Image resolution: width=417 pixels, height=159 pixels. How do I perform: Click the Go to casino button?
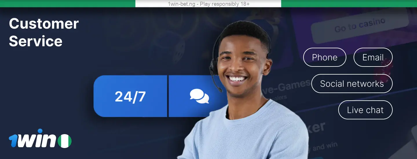(360, 25)
